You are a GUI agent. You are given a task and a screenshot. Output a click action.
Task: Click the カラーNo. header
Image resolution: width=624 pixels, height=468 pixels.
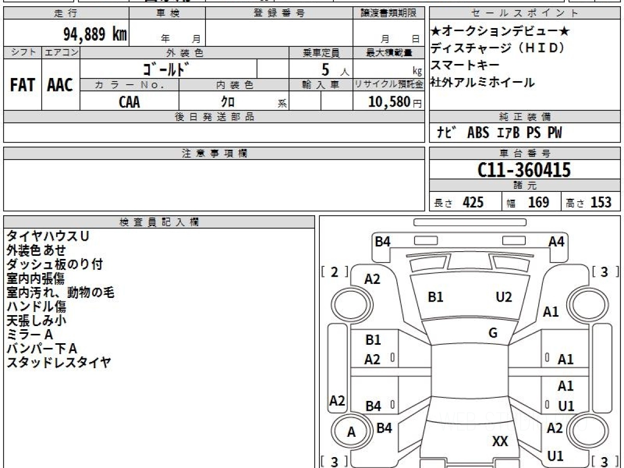(x=129, y=85)
